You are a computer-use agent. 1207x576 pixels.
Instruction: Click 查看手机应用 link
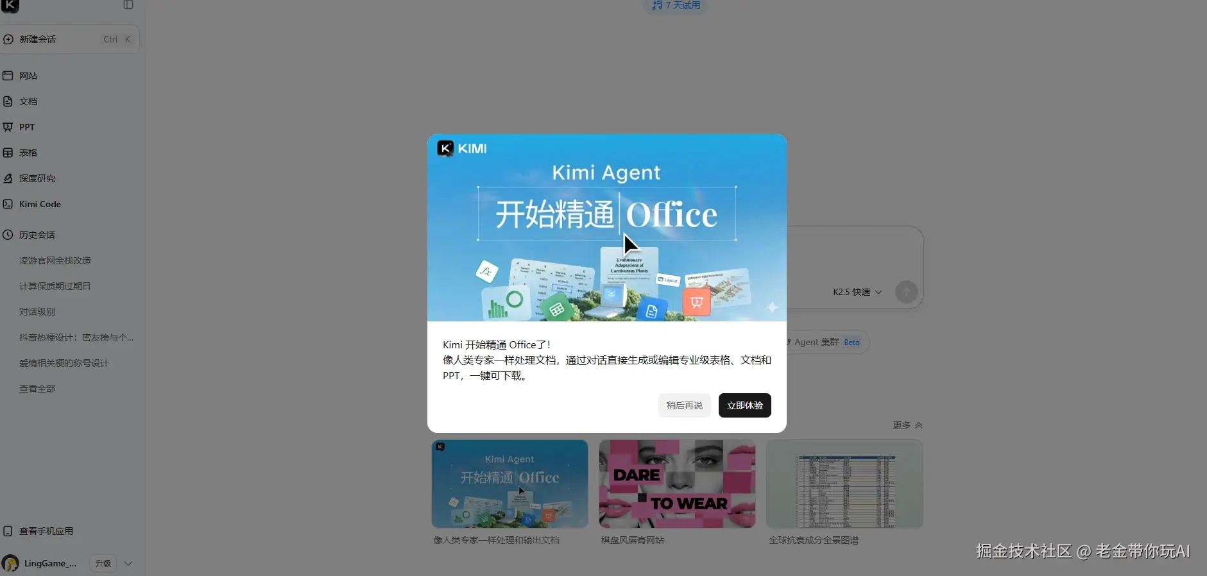point(46,531)
